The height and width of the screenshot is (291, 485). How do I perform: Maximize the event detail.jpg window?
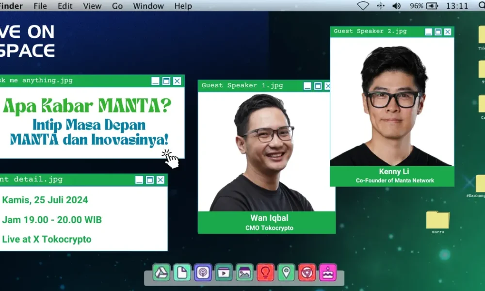pos(150,179)
